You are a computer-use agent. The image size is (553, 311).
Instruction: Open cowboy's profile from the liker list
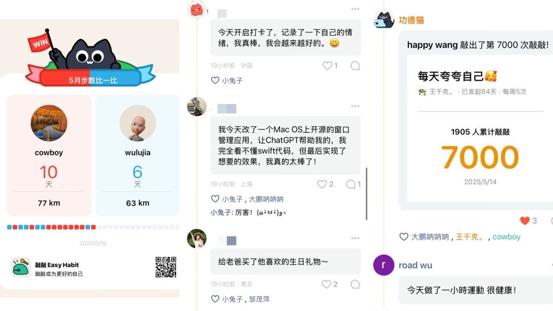(507, 237)
